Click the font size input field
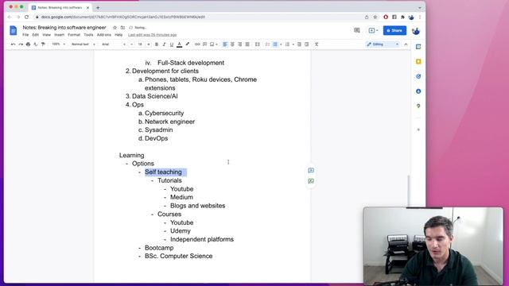 [x=140, y=44]
